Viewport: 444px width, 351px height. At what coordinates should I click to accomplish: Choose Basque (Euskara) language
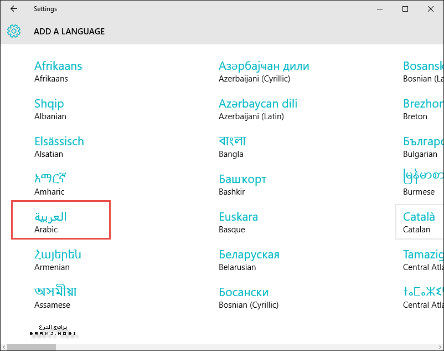pyautogui.click(x=239, y=222)
